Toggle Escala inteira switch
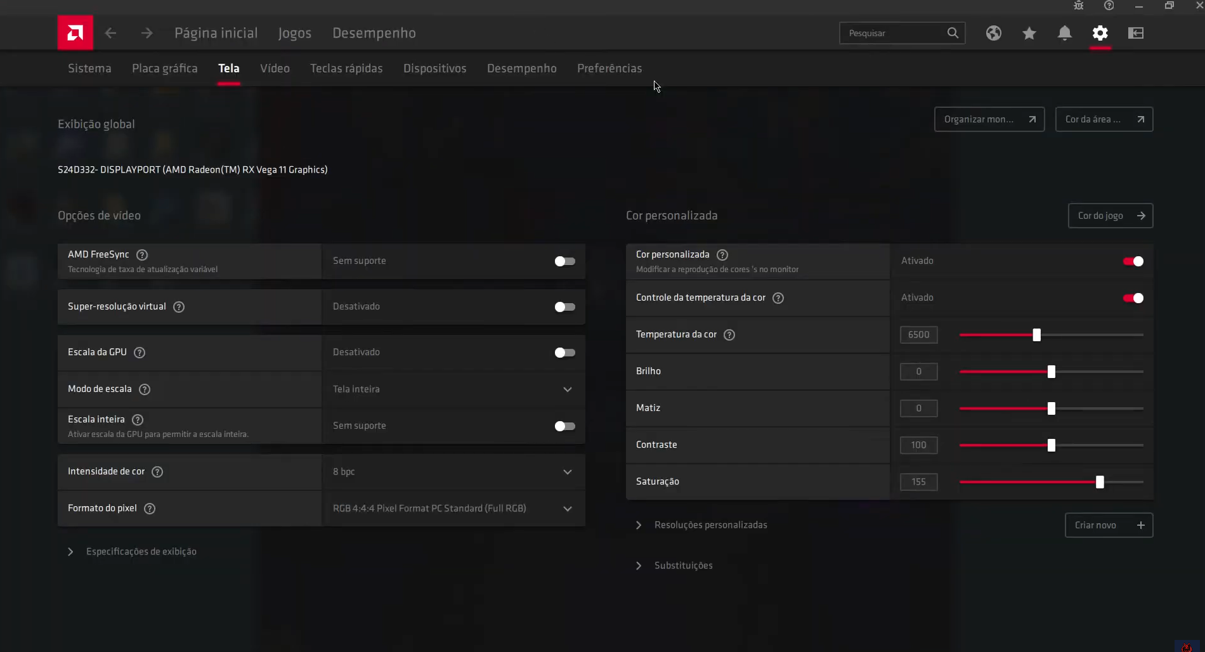 tap(564, 426)
